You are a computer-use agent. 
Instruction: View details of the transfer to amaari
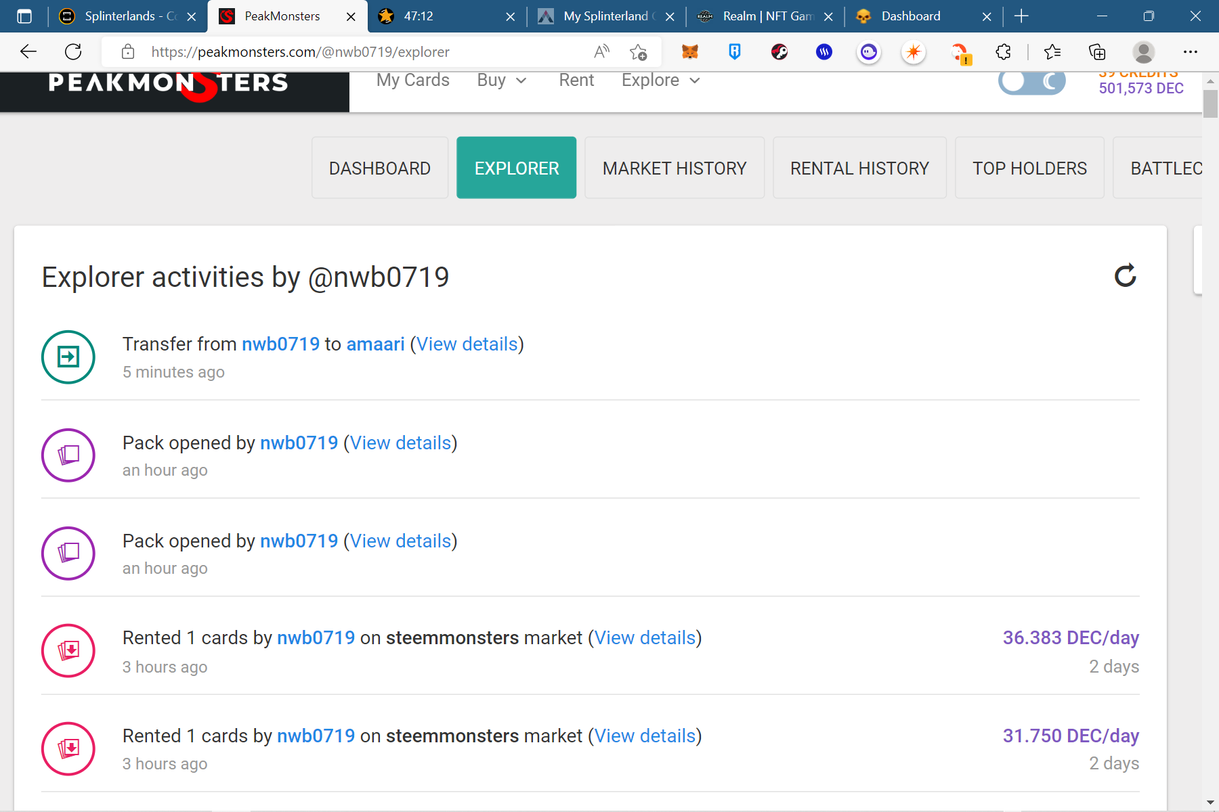click(x=467, y=344)
